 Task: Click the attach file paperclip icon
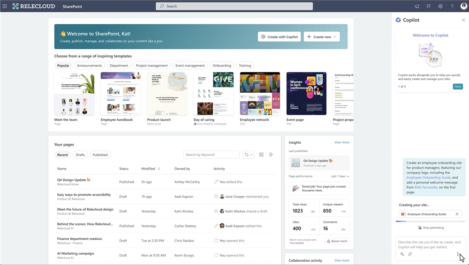click(x=410, y=254)
